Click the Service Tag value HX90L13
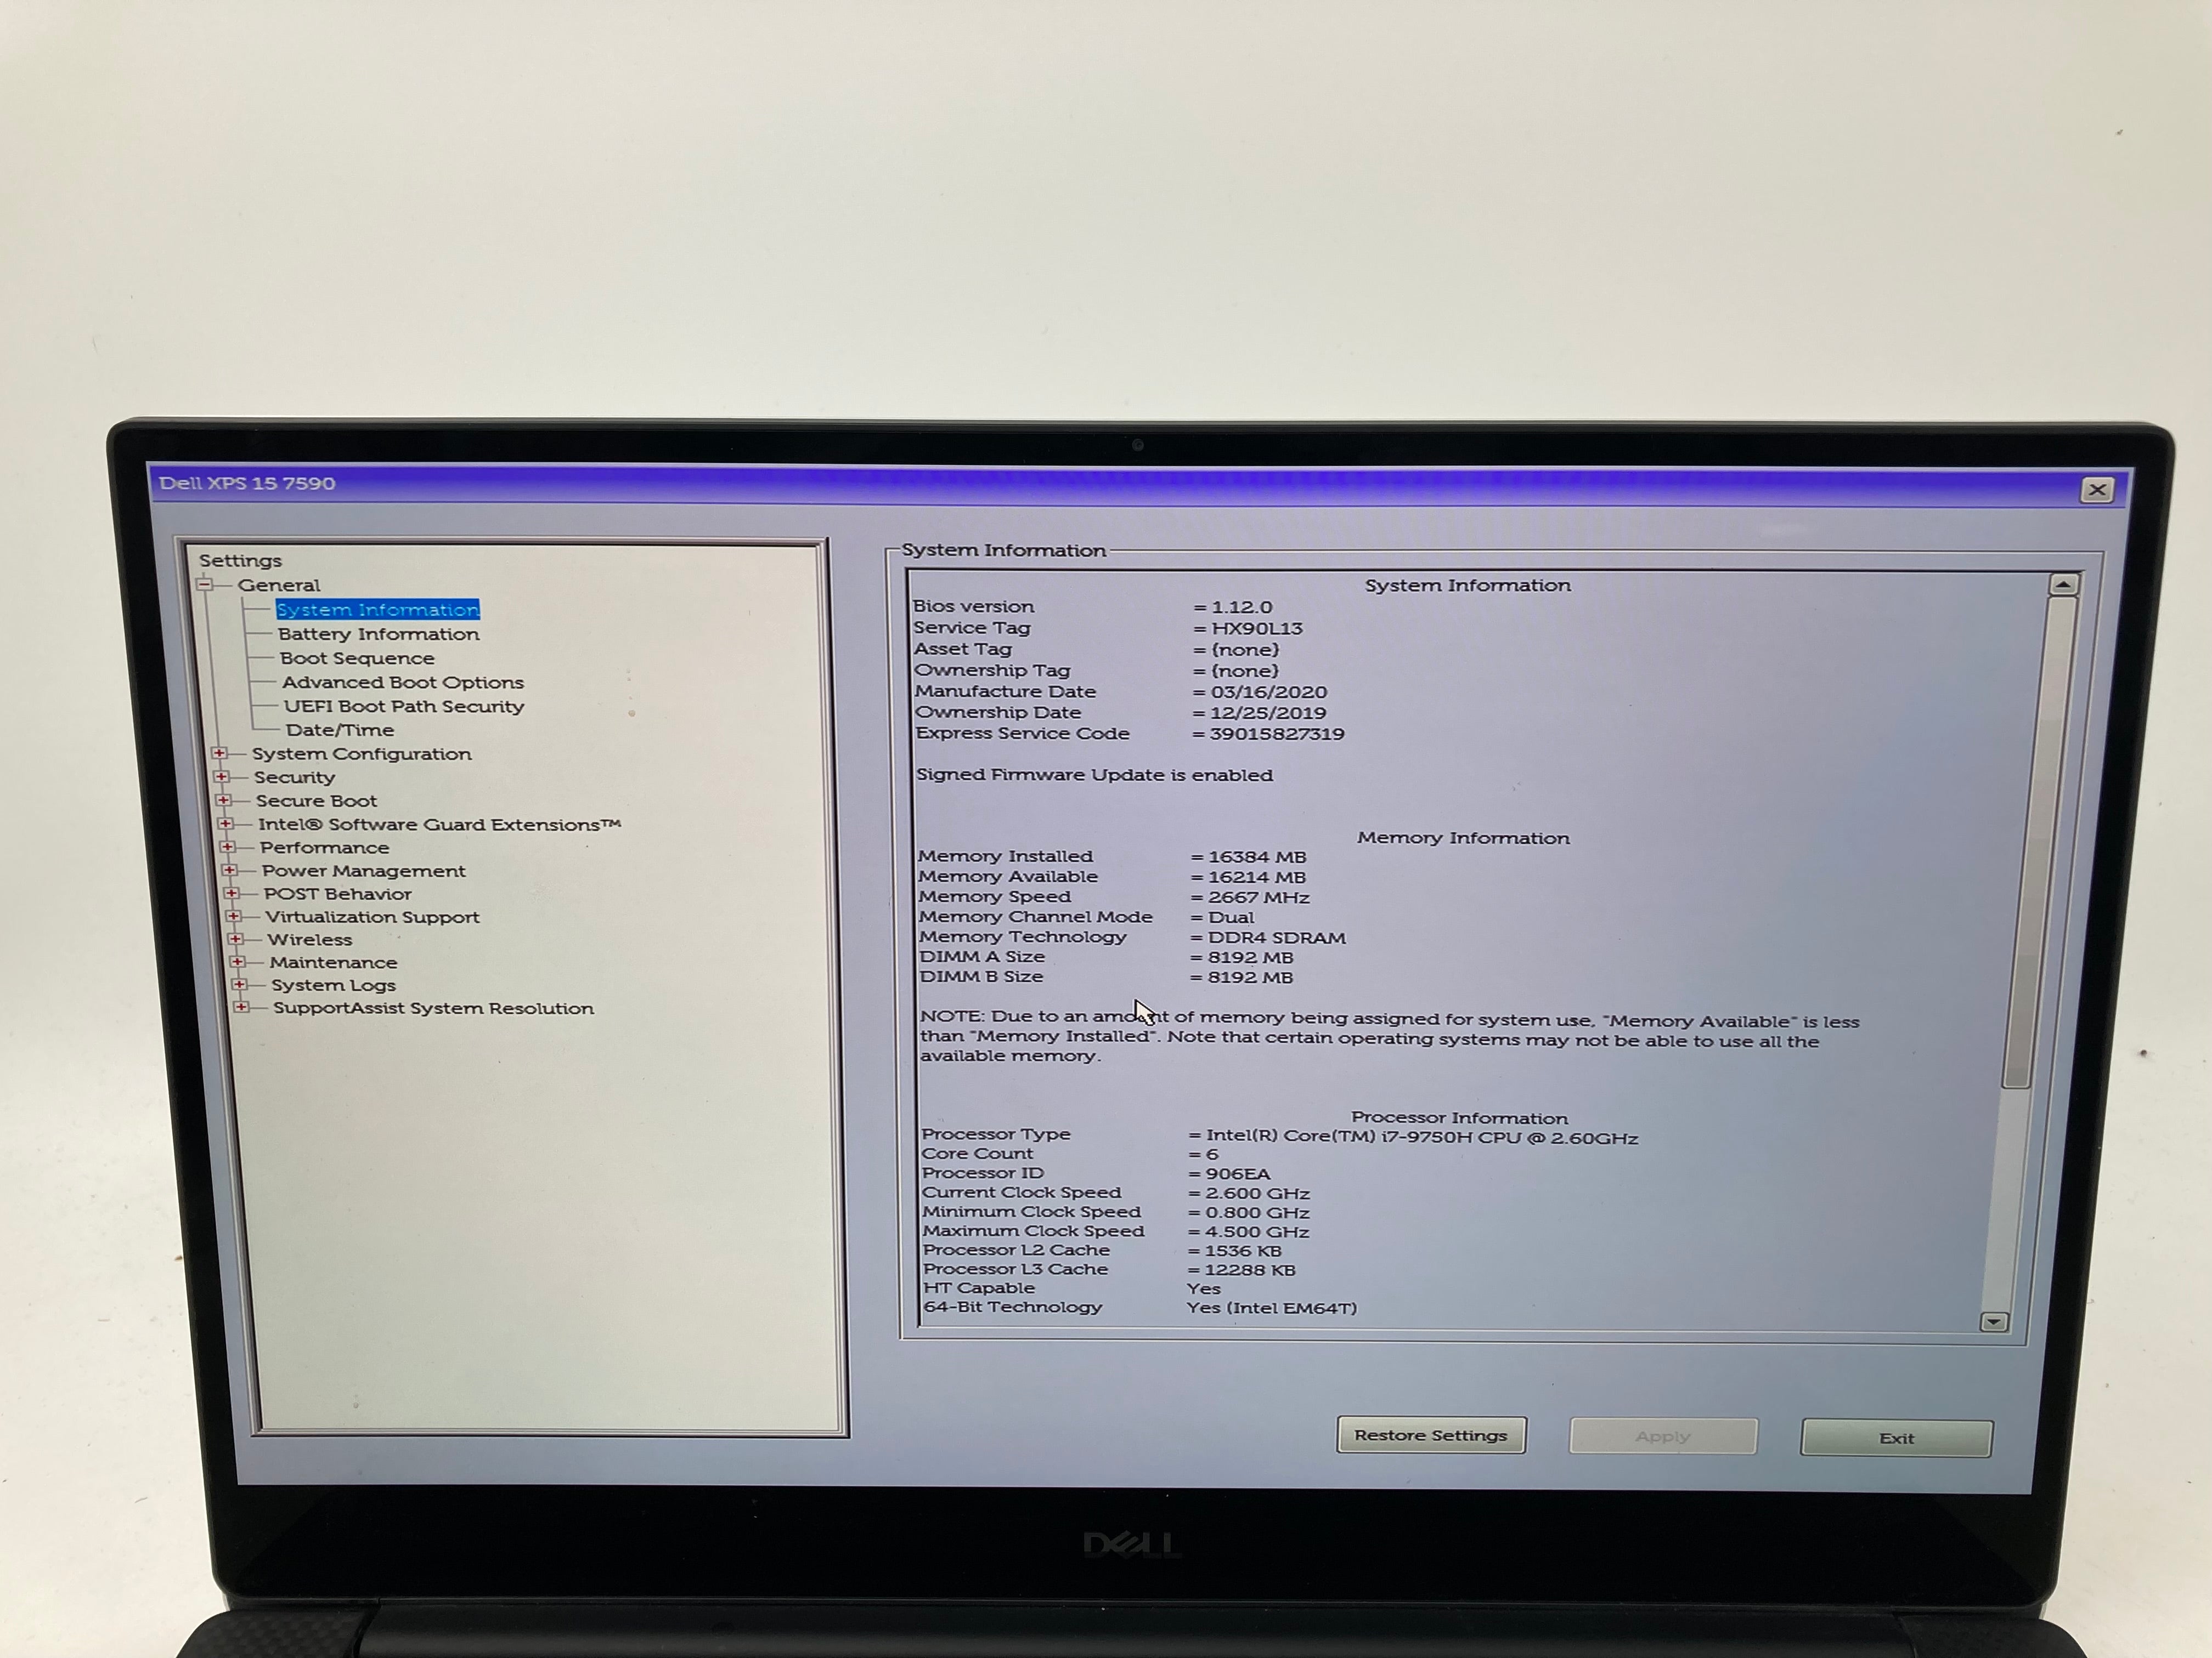The height and width of the screenshot is (1658, 2212). [1257, 629]
